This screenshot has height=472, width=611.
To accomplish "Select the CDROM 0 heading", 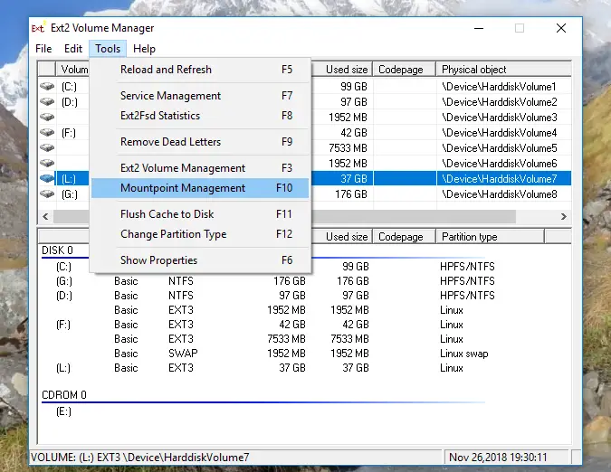I will click(64, 395).
